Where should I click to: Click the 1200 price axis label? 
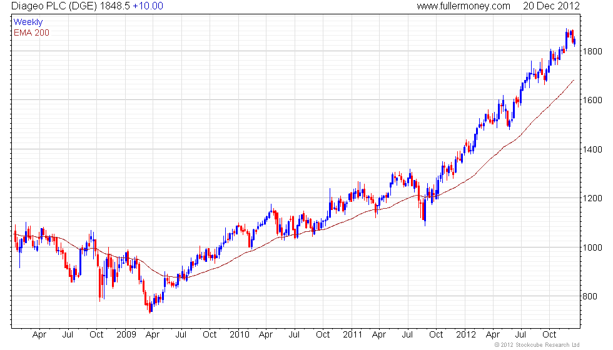coord(592,198)
